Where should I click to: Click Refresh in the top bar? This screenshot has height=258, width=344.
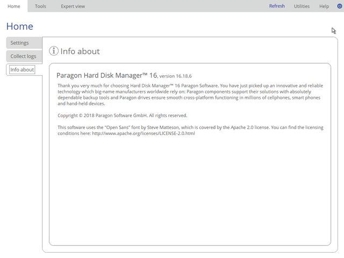277,6
